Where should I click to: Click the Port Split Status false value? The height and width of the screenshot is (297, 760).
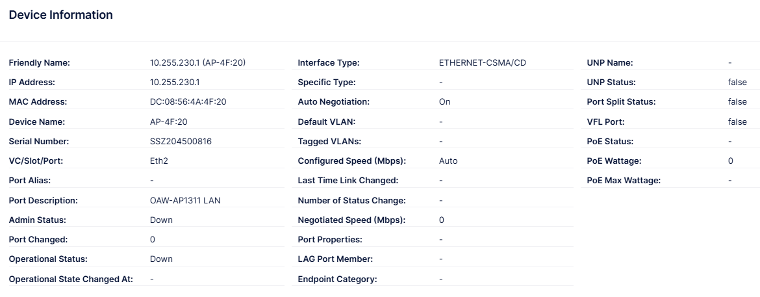click(737, 102)
